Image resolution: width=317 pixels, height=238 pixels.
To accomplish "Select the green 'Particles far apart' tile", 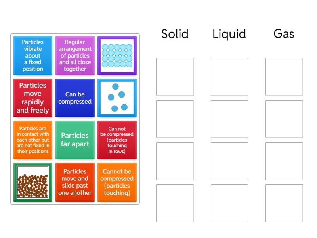I will (75, 140).
